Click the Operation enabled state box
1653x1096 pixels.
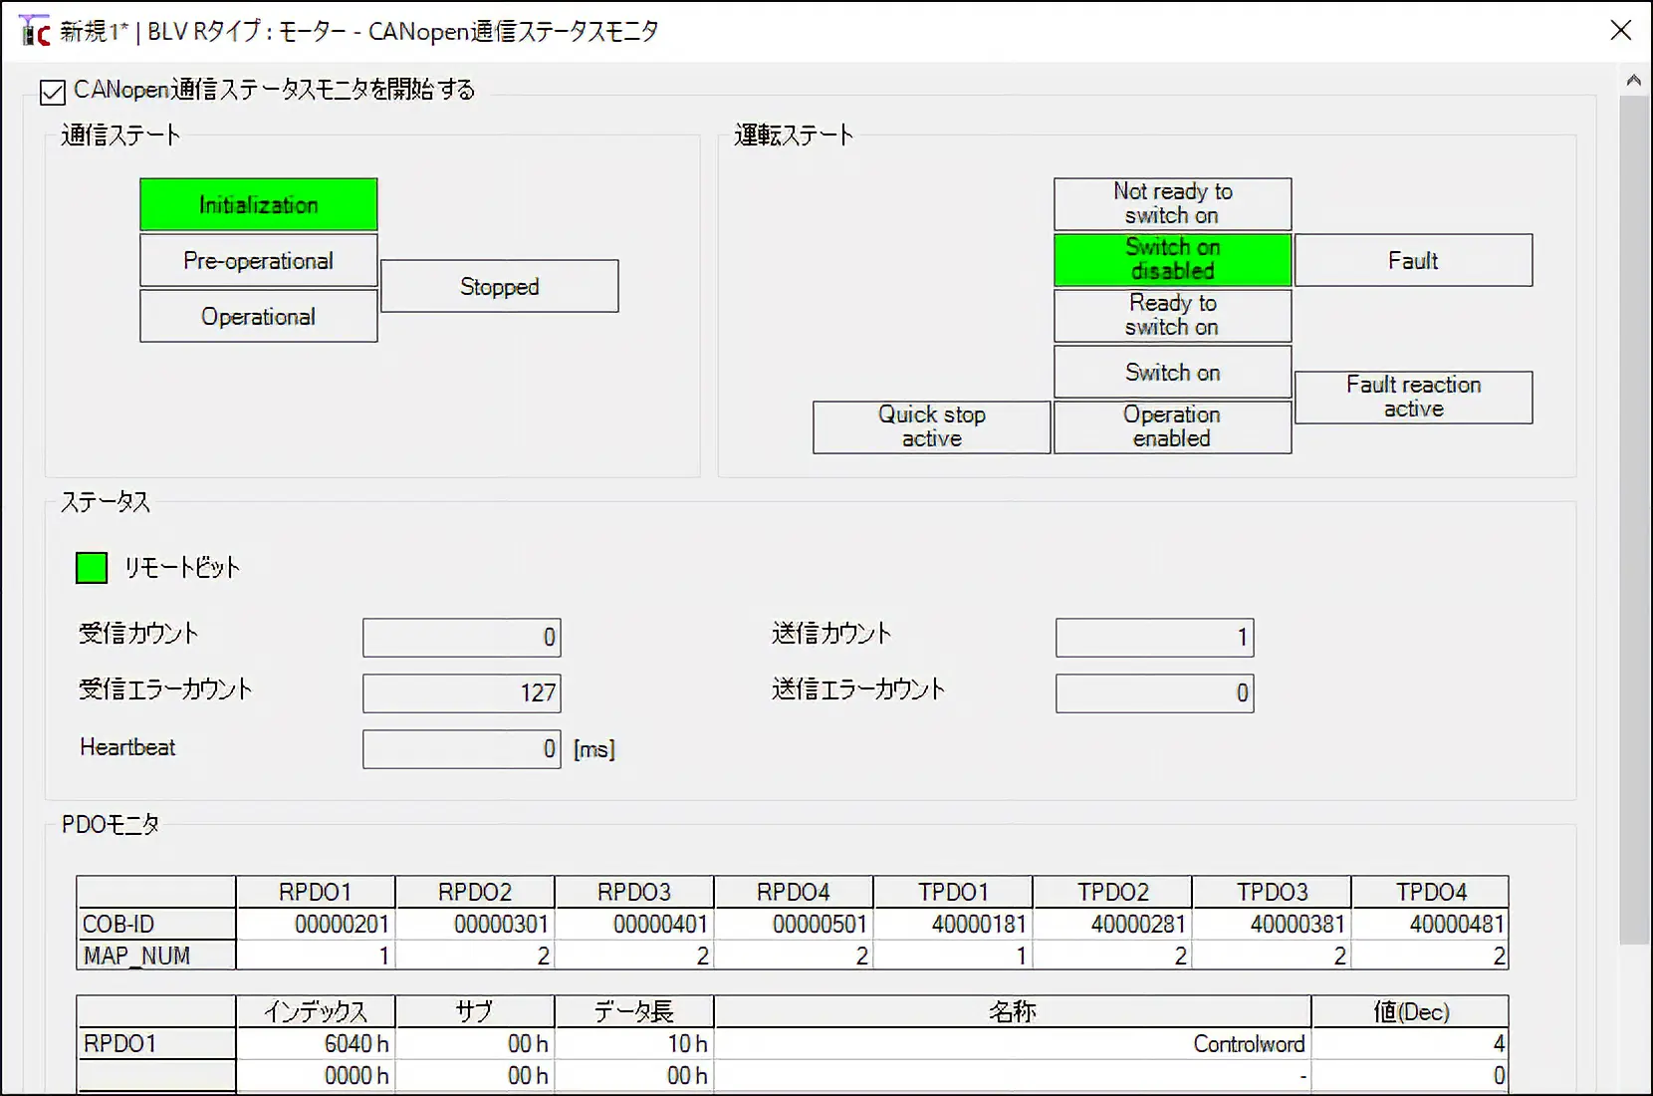click(1172, 427)
